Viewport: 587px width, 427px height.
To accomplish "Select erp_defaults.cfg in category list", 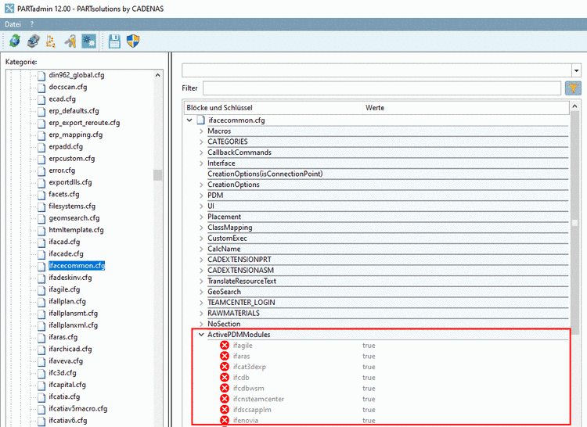I will pos(74,111).
